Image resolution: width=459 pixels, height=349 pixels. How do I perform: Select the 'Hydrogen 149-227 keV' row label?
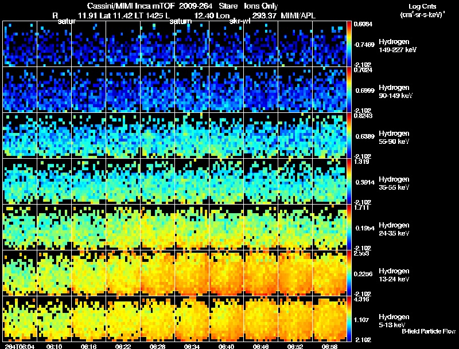(397, 46)
